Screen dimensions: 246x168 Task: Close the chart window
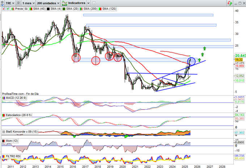click(244, 3)
